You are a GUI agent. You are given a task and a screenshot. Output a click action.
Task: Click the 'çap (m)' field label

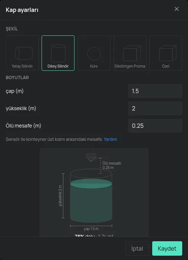[14, 91]
